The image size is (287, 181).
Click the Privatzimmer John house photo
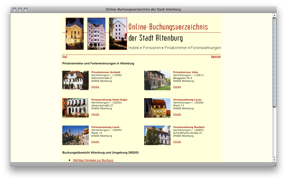tap(157, 80)
